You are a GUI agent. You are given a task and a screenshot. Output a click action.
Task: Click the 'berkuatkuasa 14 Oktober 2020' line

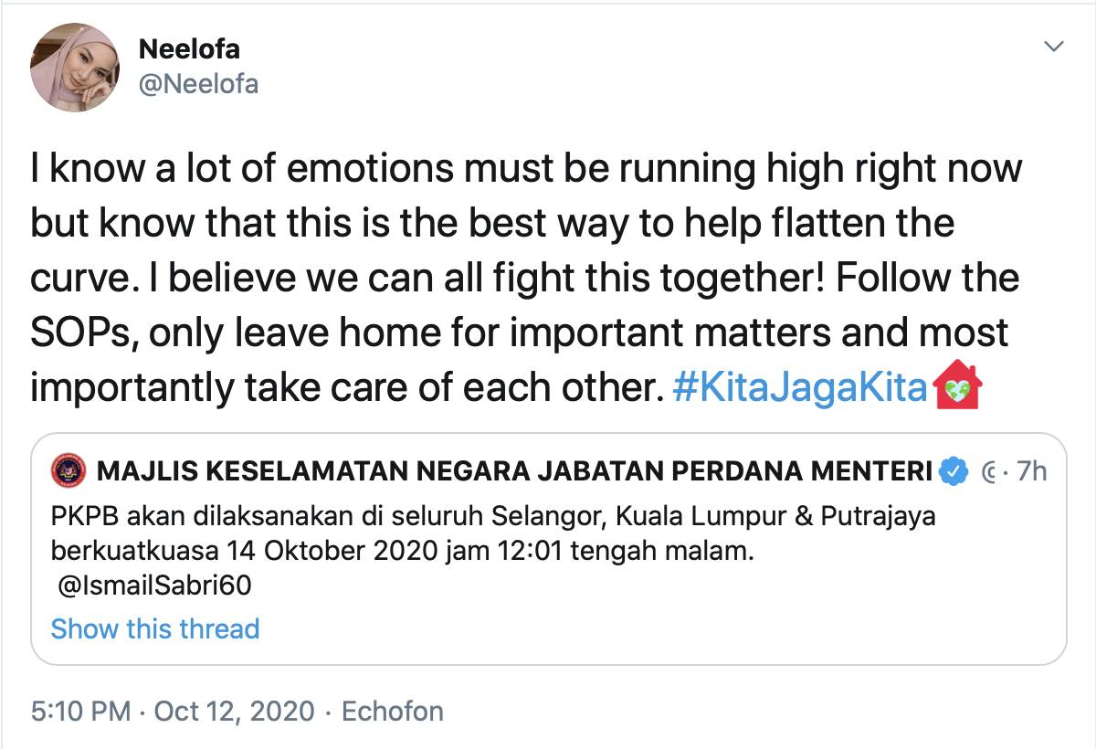(402, 551)
